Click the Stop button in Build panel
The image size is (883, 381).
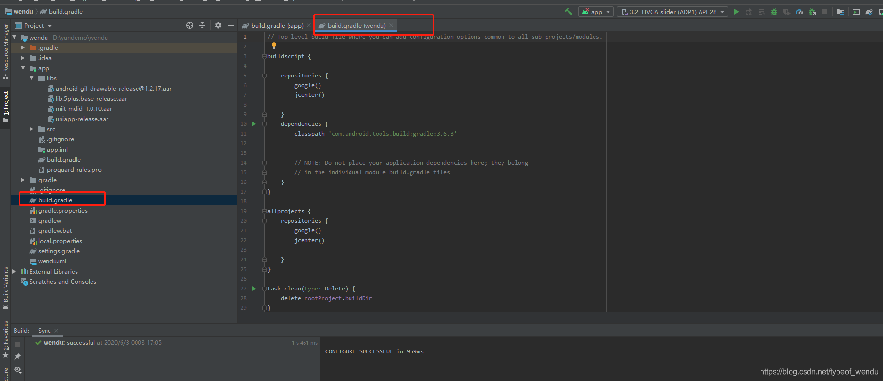[x=17, y=344]
